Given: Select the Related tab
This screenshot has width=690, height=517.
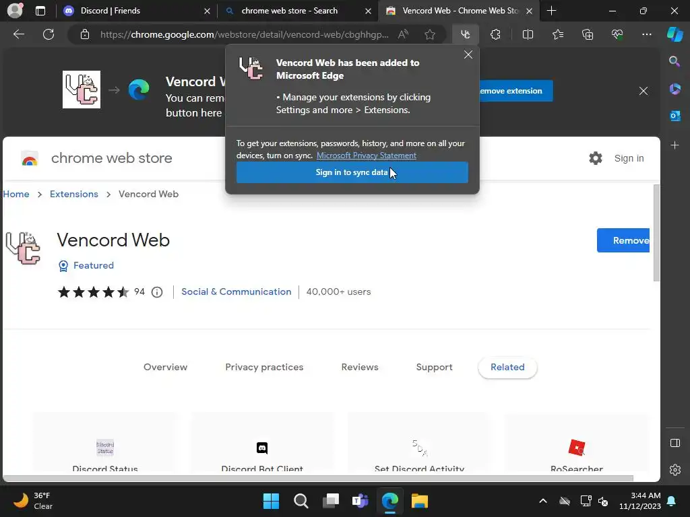Looking at the screenshot, I should pos(507,367).
